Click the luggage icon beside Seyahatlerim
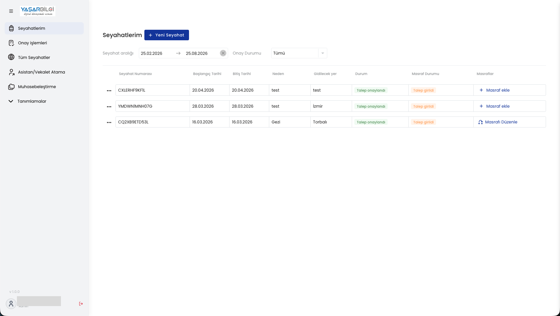Viewport: 560px width, 316px height. click(x=11, y=28)
